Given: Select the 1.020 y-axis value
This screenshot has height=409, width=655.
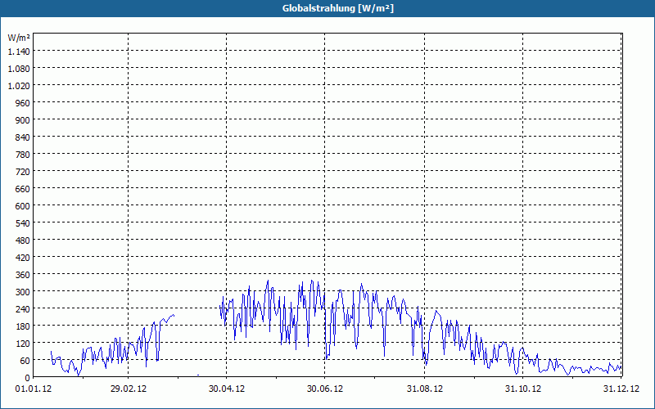Looking at the screenshot, I should (19, 86).
